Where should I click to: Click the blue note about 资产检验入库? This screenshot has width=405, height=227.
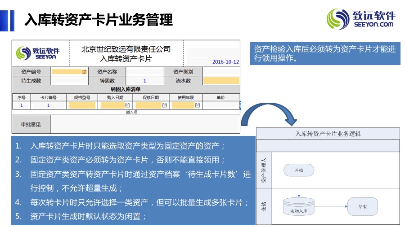point(325,53)
